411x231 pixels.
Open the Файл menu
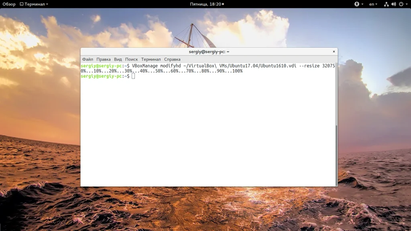87,59
